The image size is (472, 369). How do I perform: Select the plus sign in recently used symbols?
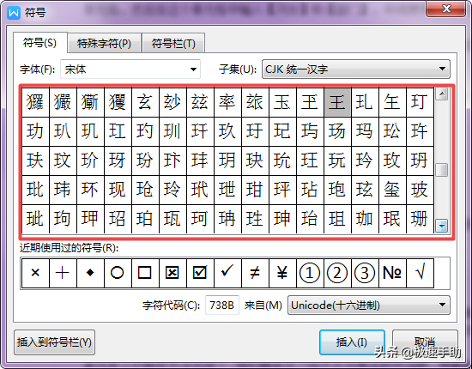click(63, 273)
